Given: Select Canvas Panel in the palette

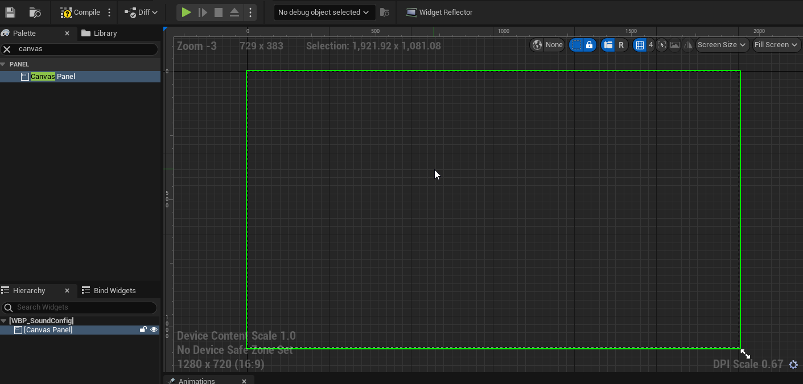Looking at the screenshot, I should pos(80,76).
